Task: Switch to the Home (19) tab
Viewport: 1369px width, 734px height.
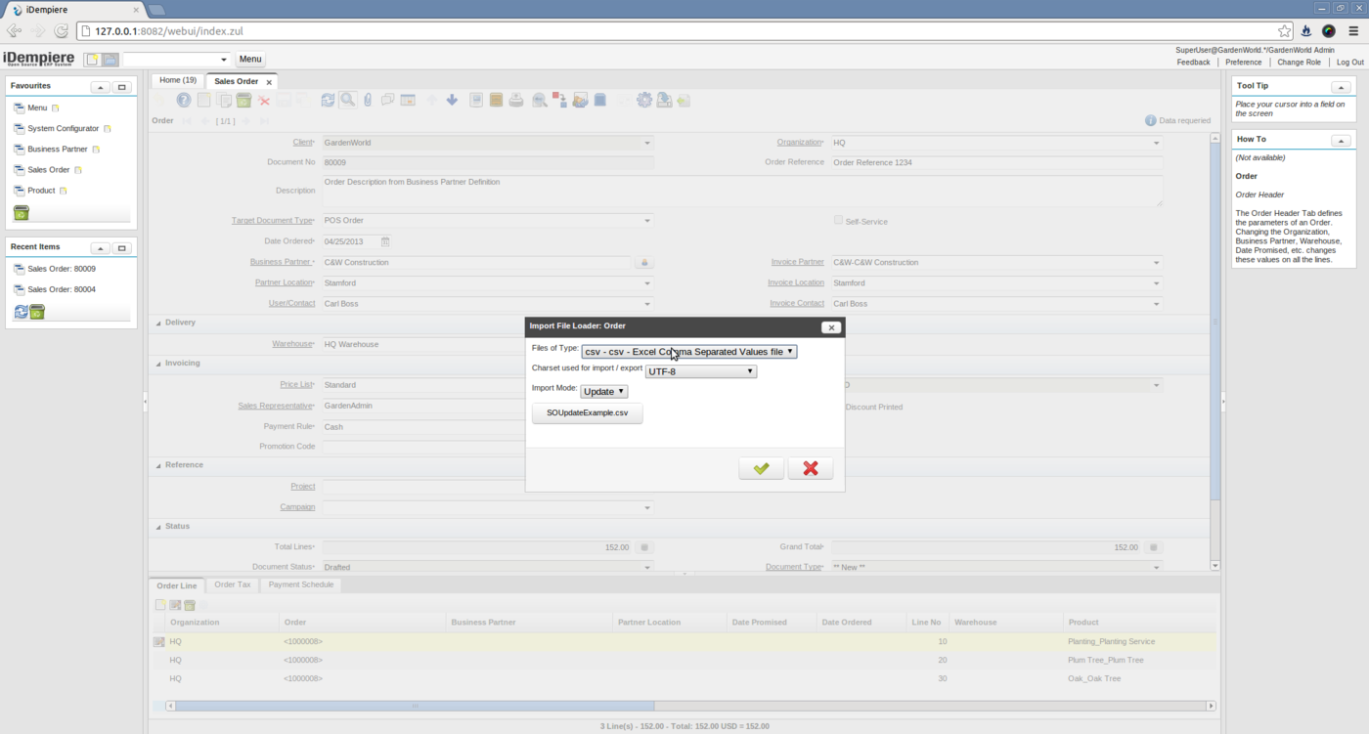Action: click(178, 81)
